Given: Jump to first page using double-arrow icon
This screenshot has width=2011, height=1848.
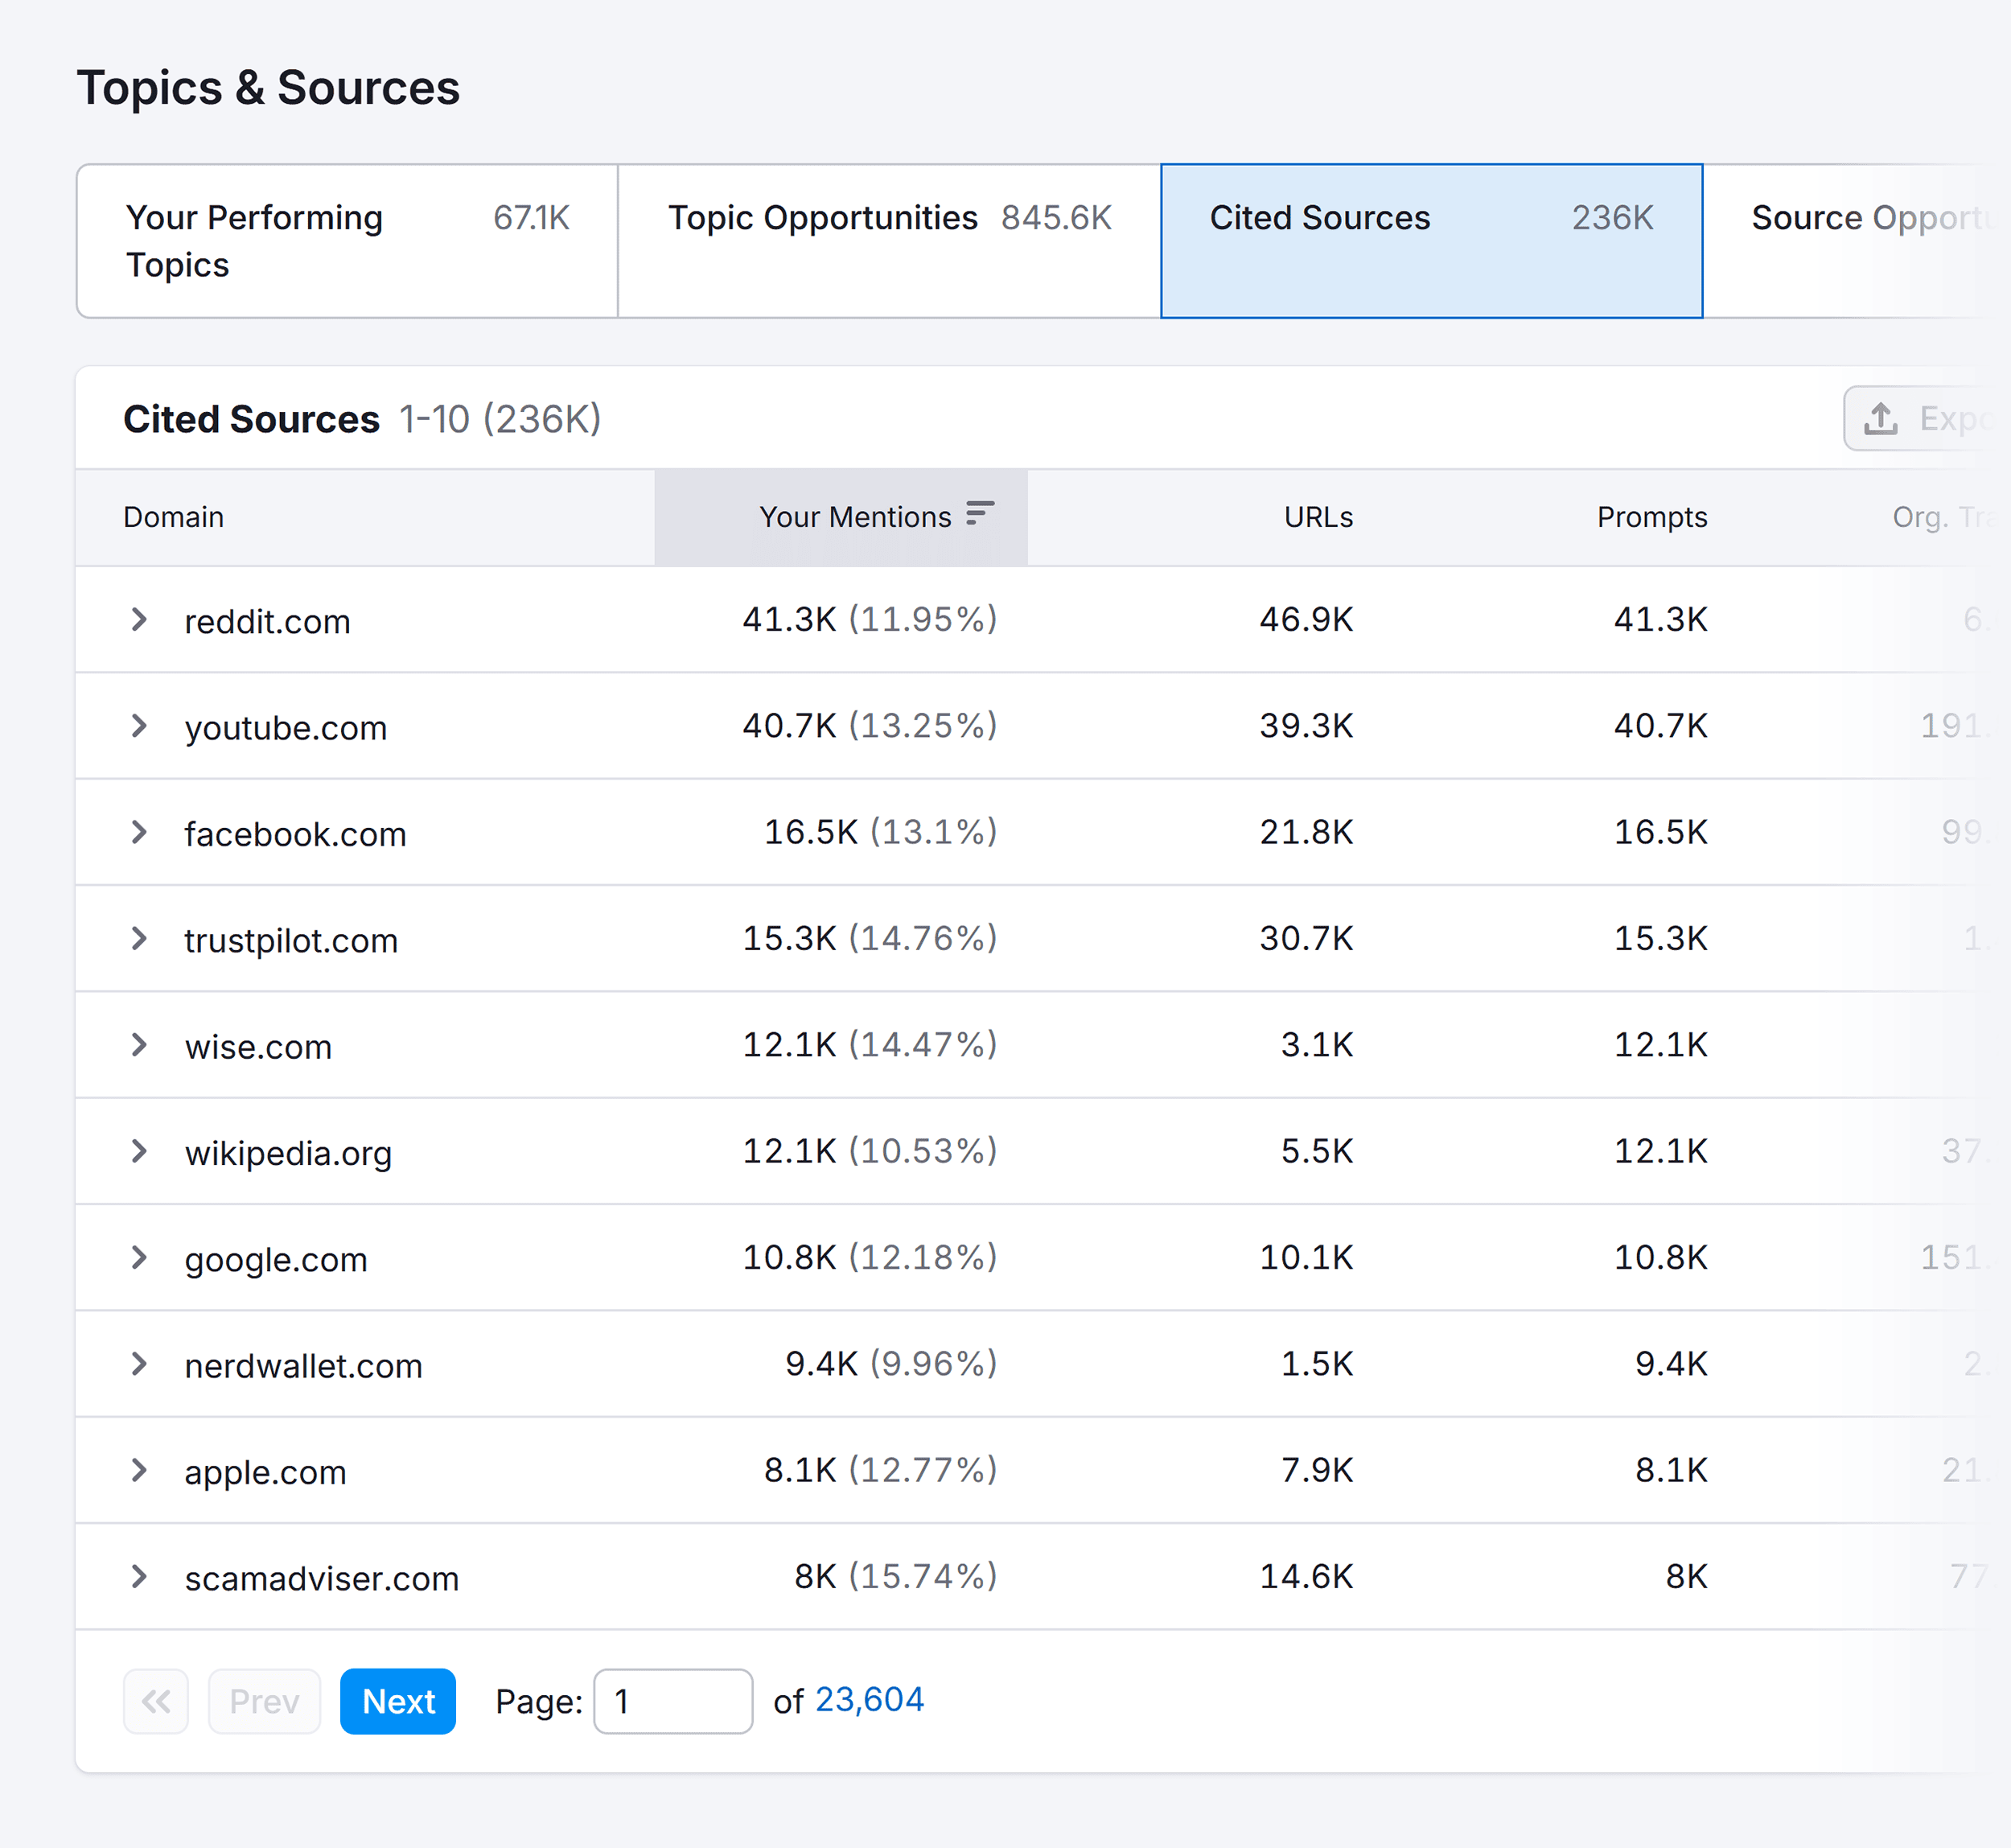Looking at the screenshot, I should (x=155, y=1700).
